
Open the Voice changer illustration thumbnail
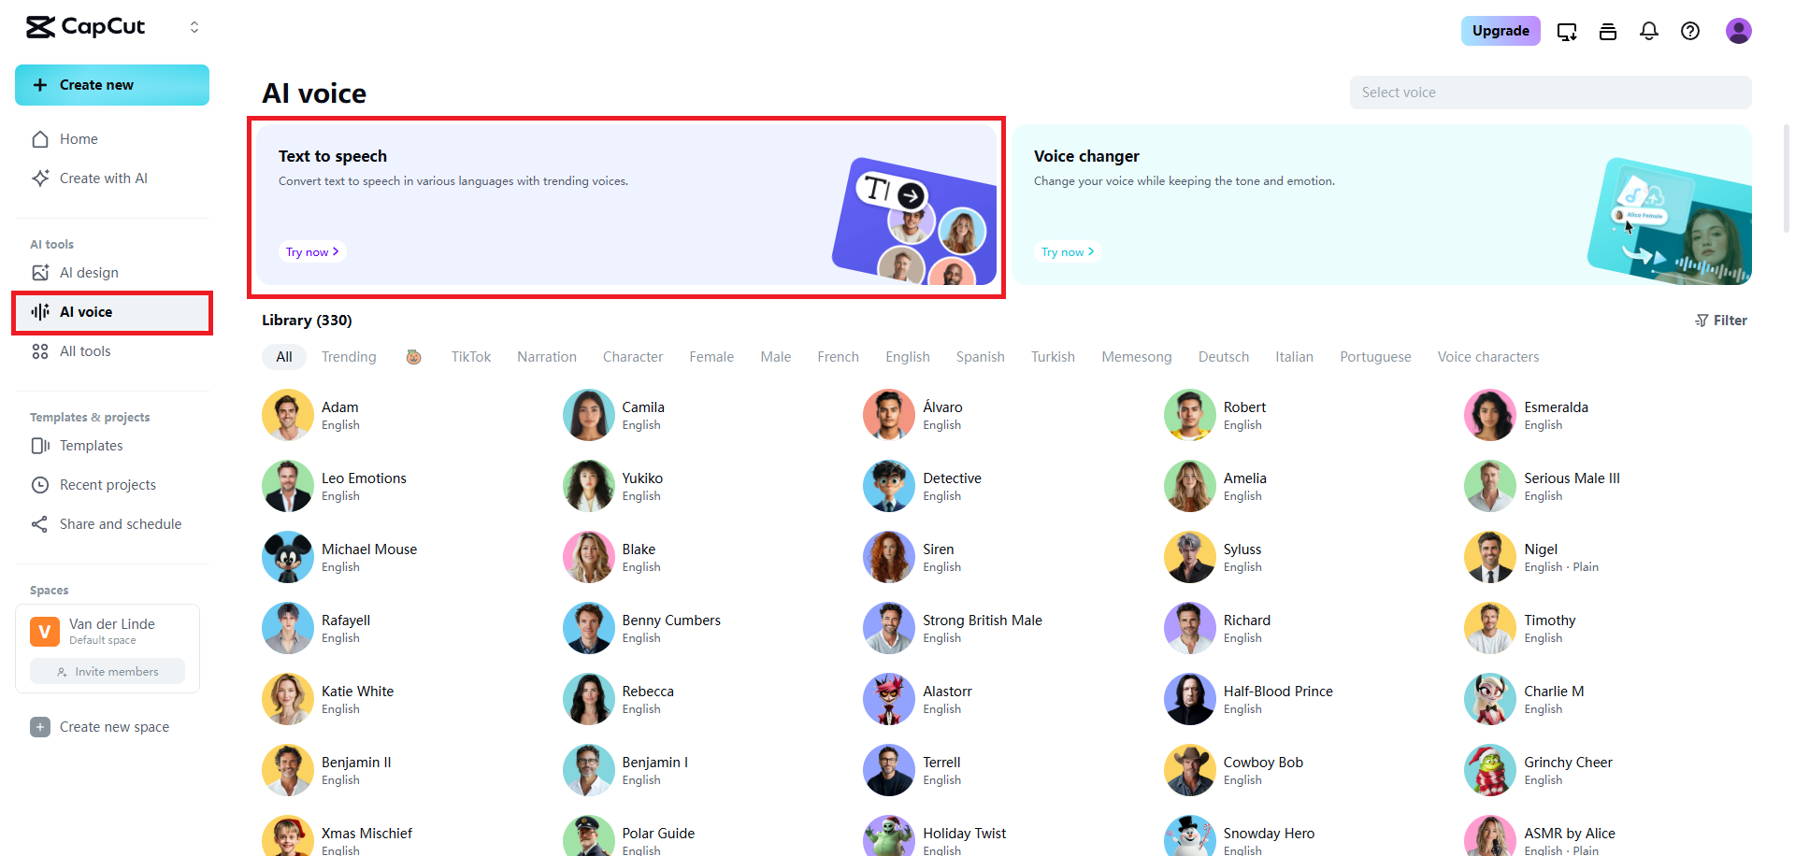pyautogui.click(x=1670, y=221)
